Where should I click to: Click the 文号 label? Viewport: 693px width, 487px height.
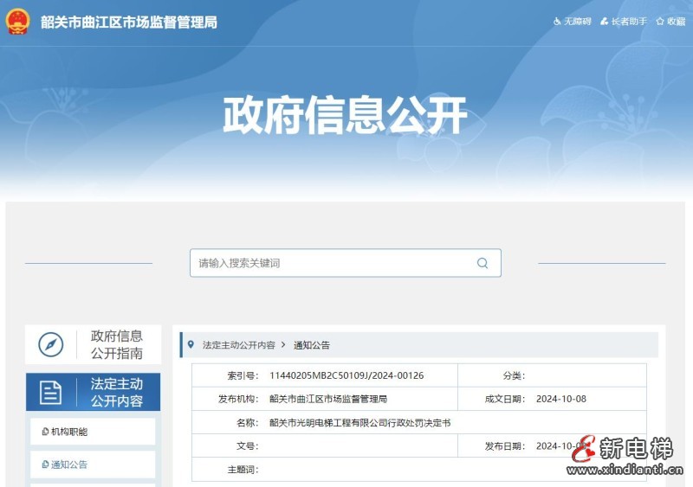247,446
